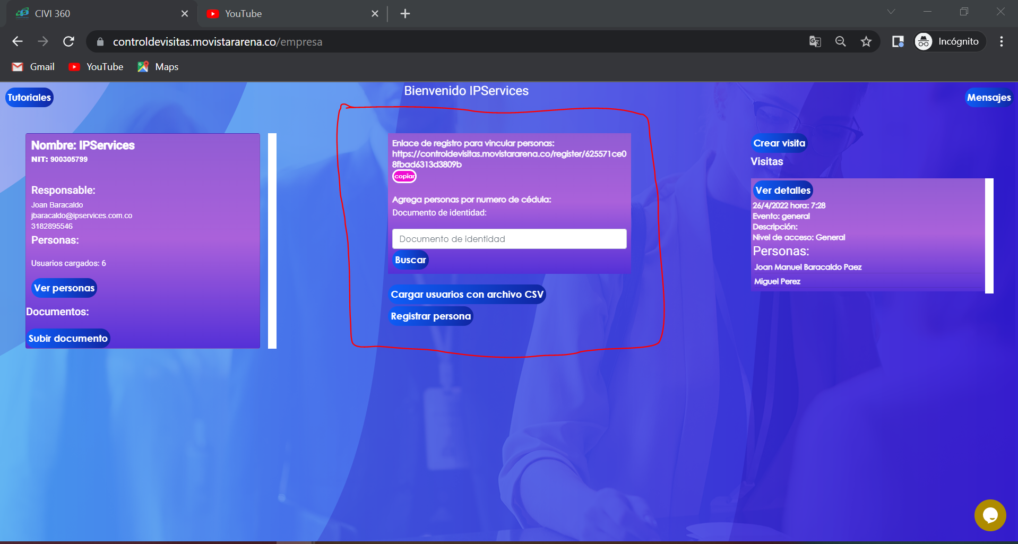Click the Registrar persona button
This screenshot has height=544, width=1018.
pyautogui.click(x=430, y=316)
